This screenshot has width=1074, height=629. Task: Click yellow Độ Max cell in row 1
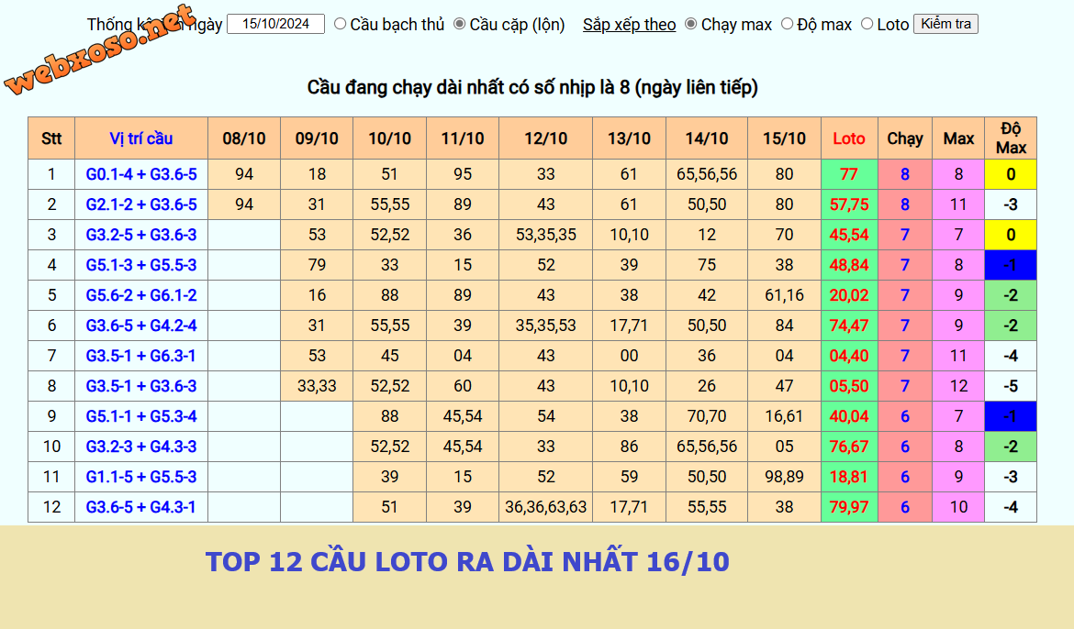point(1011,174)
